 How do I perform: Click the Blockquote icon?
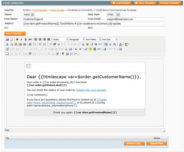pos(59,44)
